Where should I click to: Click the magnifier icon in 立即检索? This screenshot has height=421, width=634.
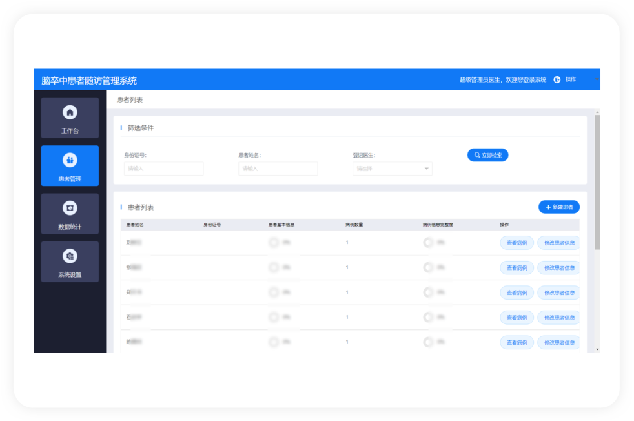pos(477,156)
